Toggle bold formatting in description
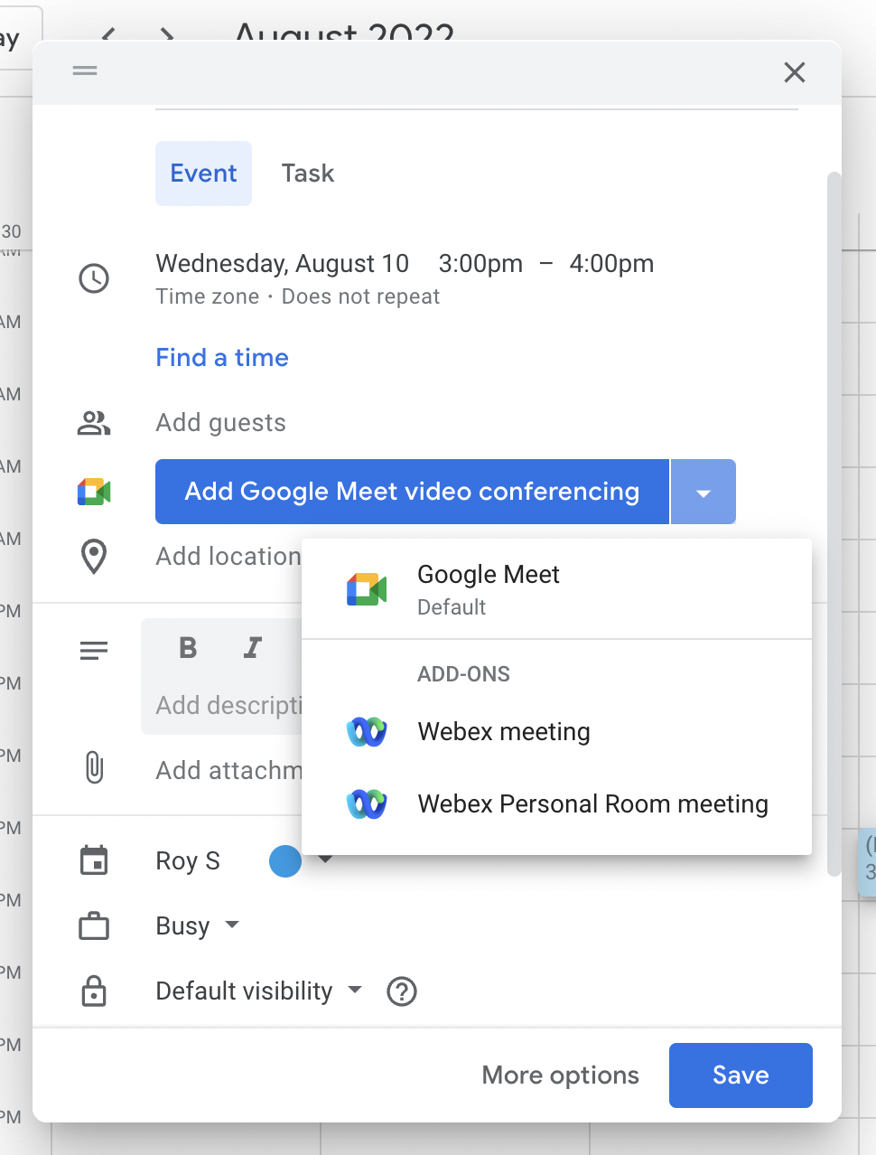 click(x=188, y=647)
